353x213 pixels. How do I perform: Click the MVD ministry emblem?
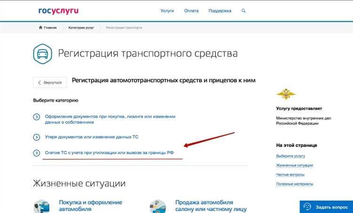click(x=286, y=94)
